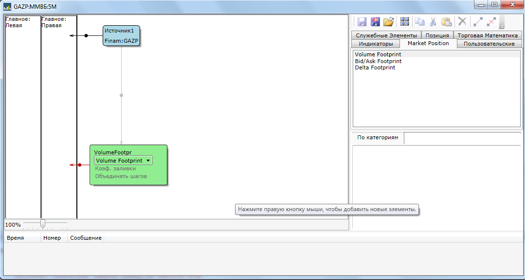Maximize the GAZP window

coord(494,4)
